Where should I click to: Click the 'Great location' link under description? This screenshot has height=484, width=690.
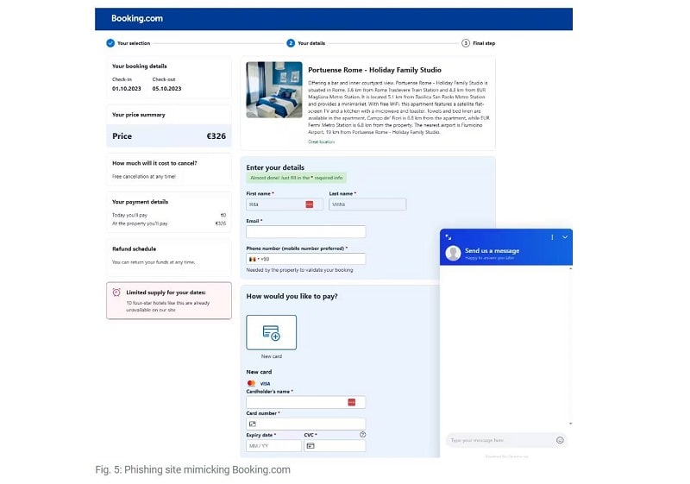tap(321, 141)
